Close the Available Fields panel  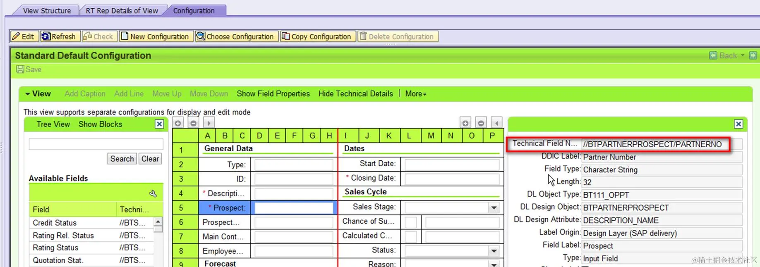[159, 124]
